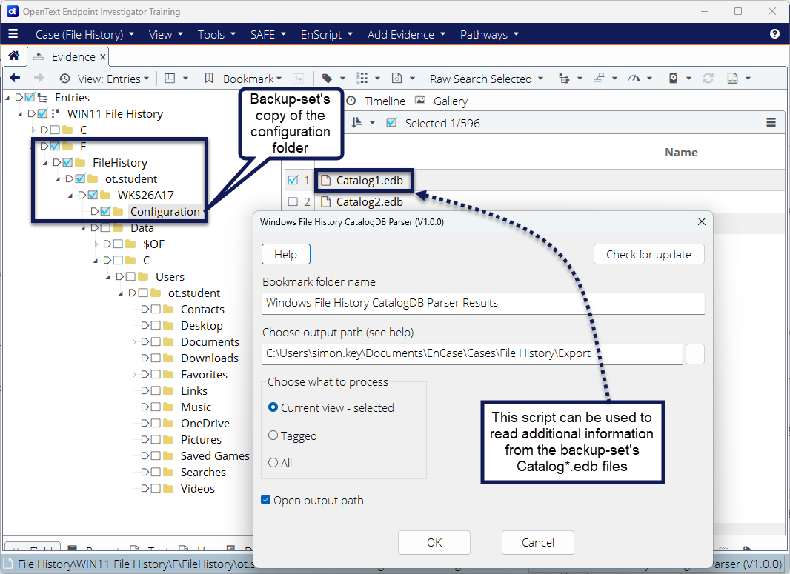Viewport: 790px width, 574px height.
Task: Uncheck row 1 Catalog1.edb checkbox
Action: coord(293,180)
